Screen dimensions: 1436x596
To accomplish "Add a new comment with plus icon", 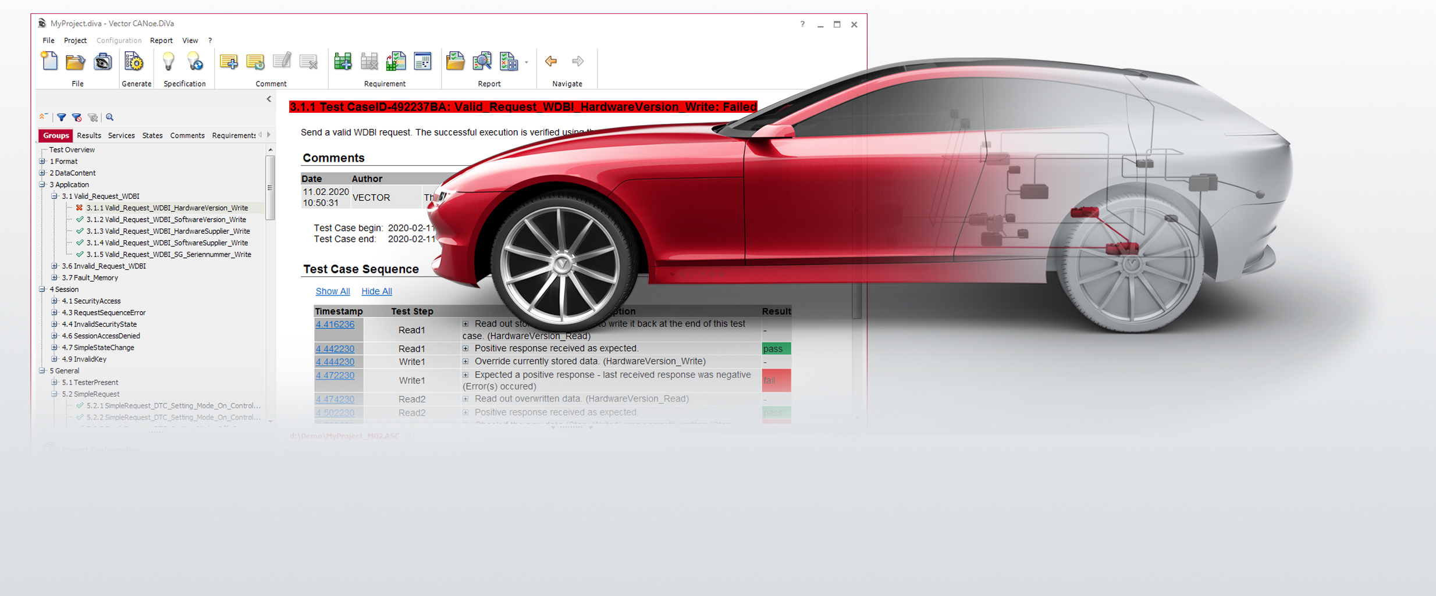I will 229,61.
